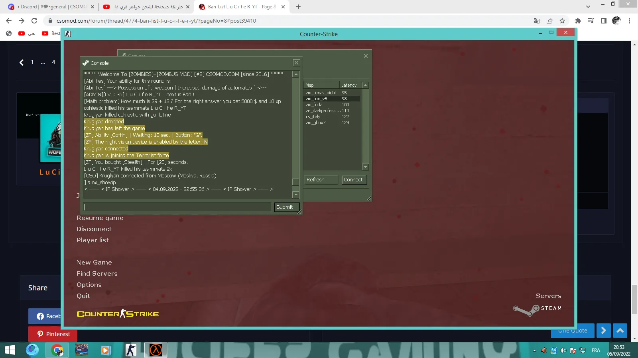
Task: Open Player list from game menu
Action: [93, 240]
